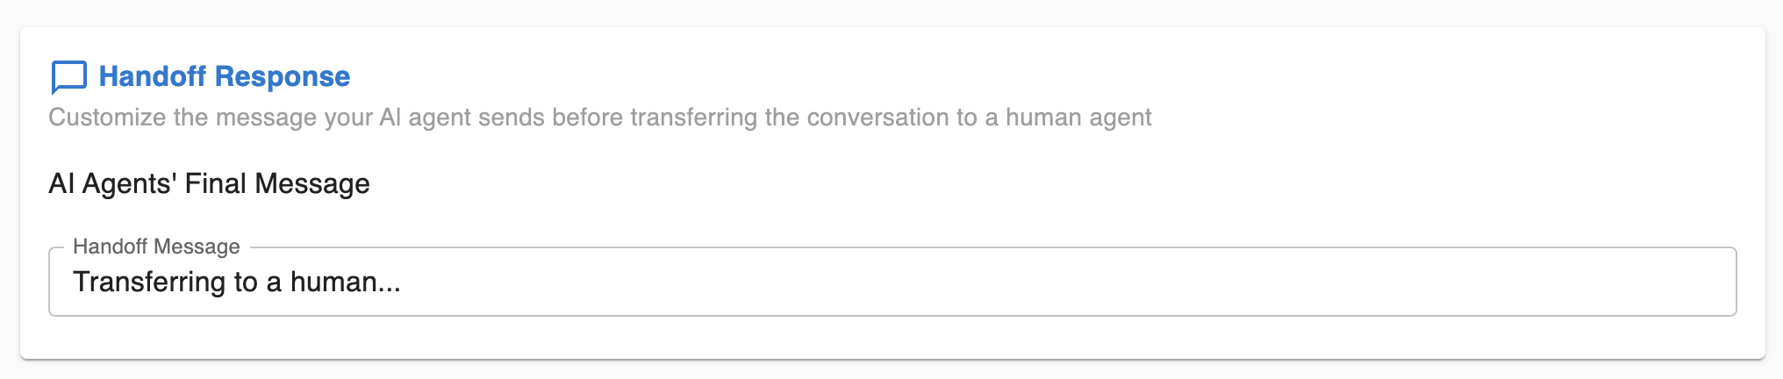Screen dimensions: 1783x379
Task: Click the "Transferring to a human..." text
Action: pyautogui.click(x=236, y=282)
